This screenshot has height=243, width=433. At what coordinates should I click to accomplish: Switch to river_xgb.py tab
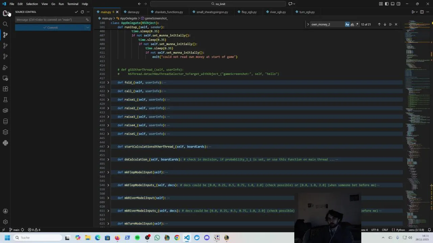278,12
